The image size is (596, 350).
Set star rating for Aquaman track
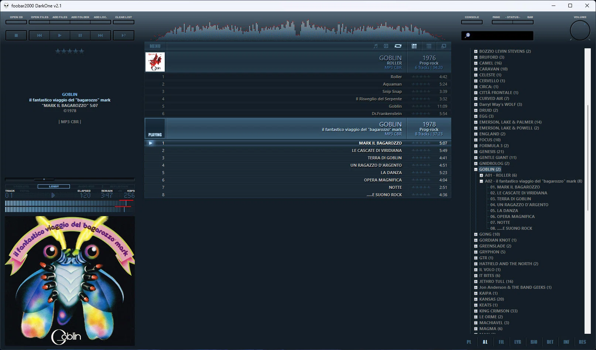(x=421, y=84)
